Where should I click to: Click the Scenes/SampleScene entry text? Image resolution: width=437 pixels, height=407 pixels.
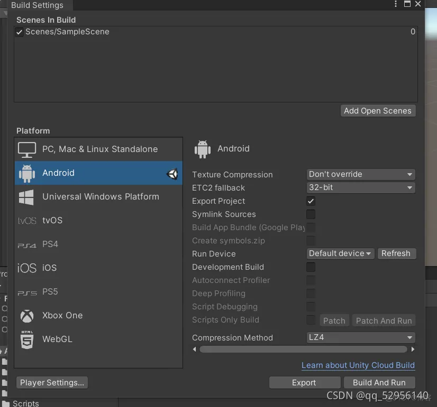[x=67, y=32]
